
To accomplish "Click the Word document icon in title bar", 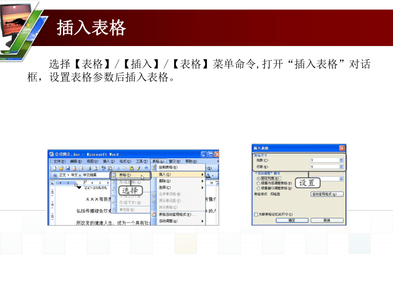I will pyautogui.click(x=52, y=154).
